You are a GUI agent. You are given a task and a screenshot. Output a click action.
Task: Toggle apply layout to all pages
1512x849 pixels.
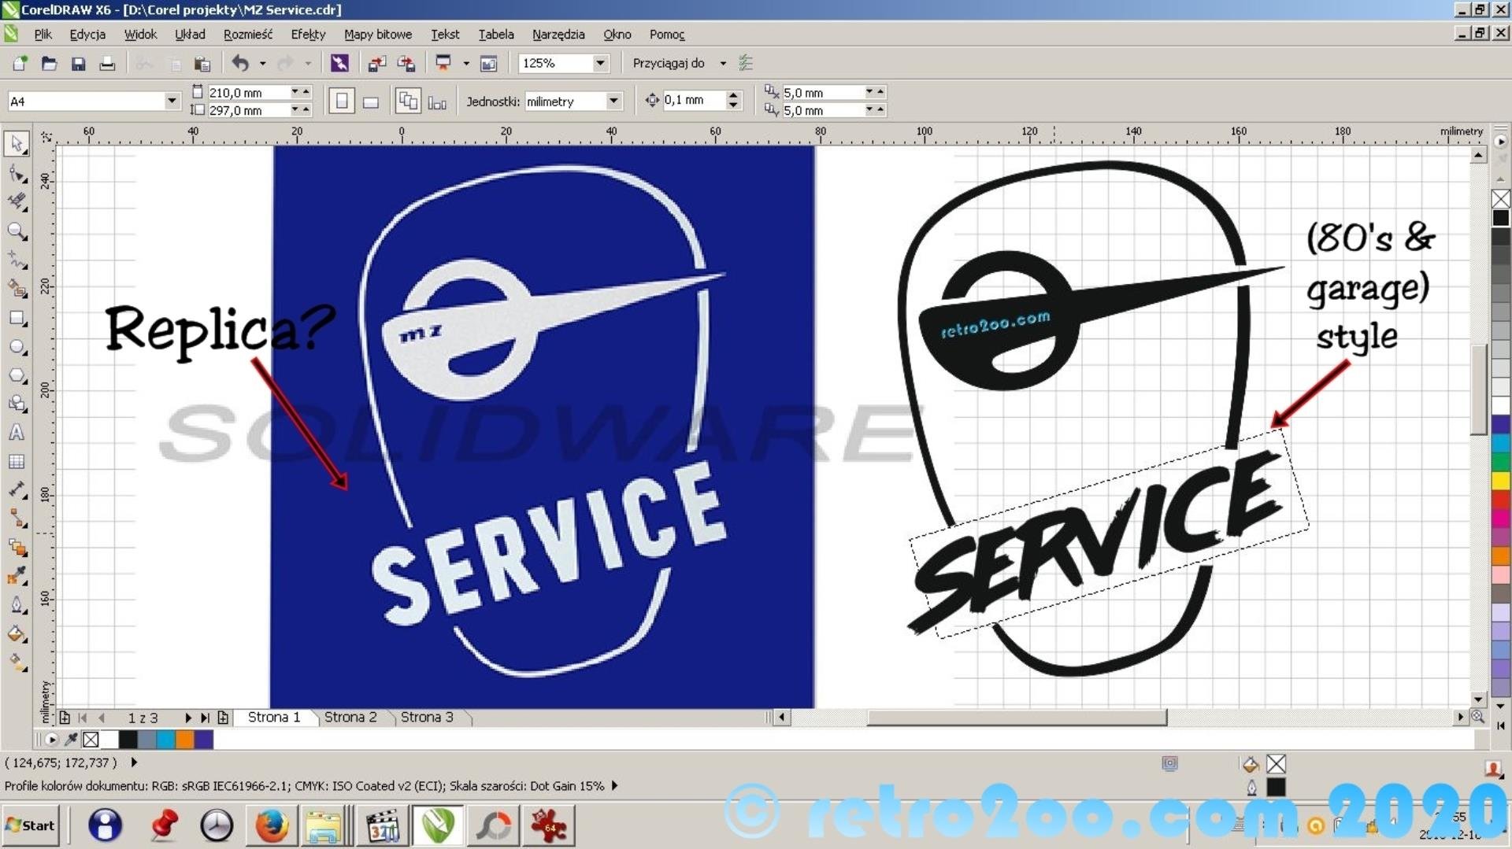407,102
